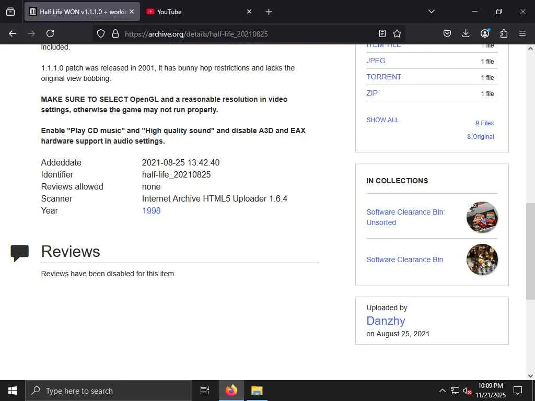
Task: Open the 9 Files link
Action: click(484, 123)
